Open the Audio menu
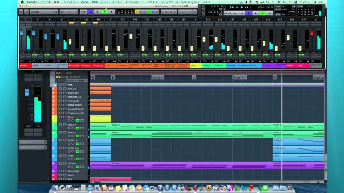This screenshot has height=193, width=344. tap(85, 2)
